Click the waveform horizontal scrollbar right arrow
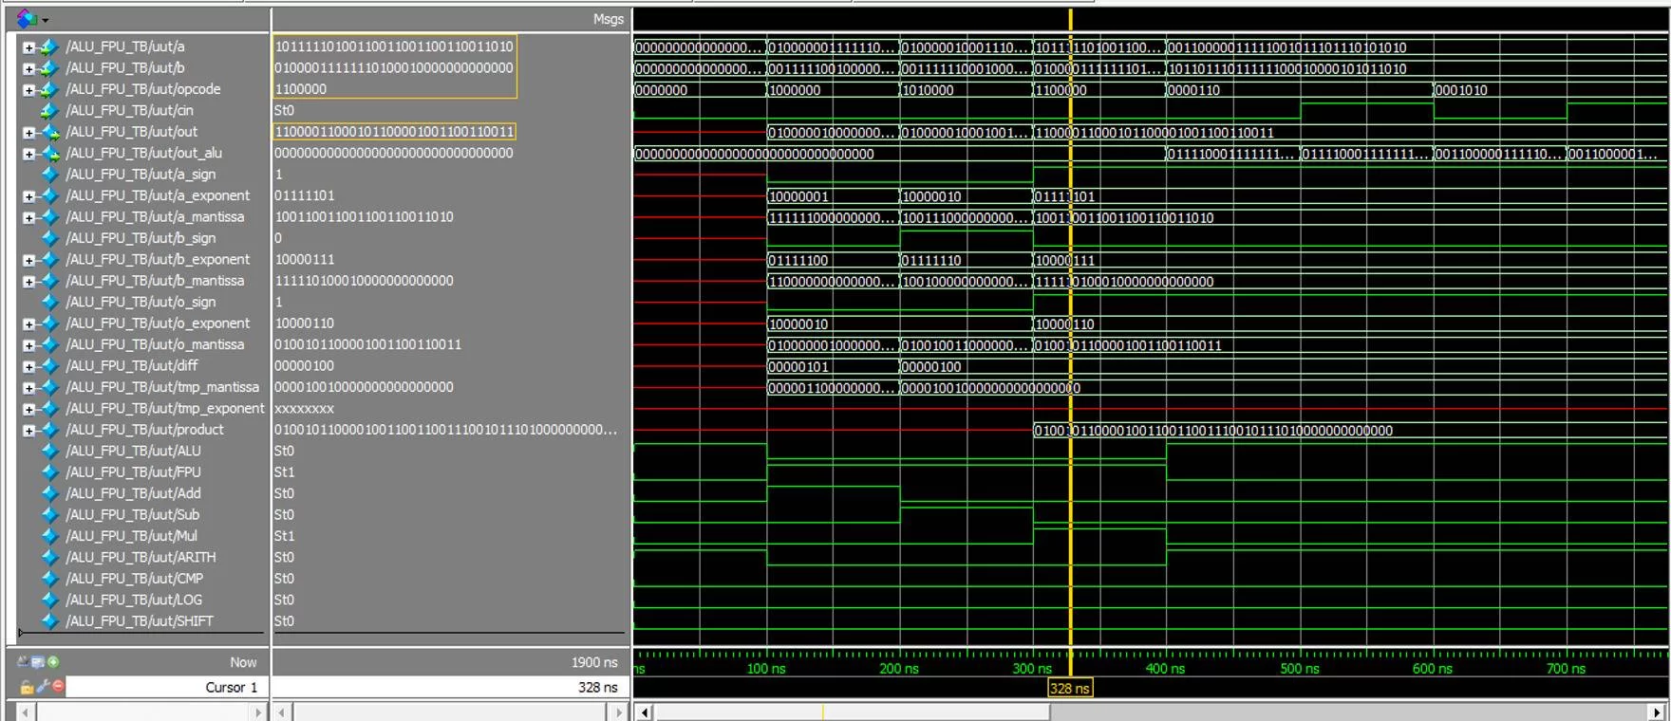This screenshot has height=721, width=1671. [1656, 712]
